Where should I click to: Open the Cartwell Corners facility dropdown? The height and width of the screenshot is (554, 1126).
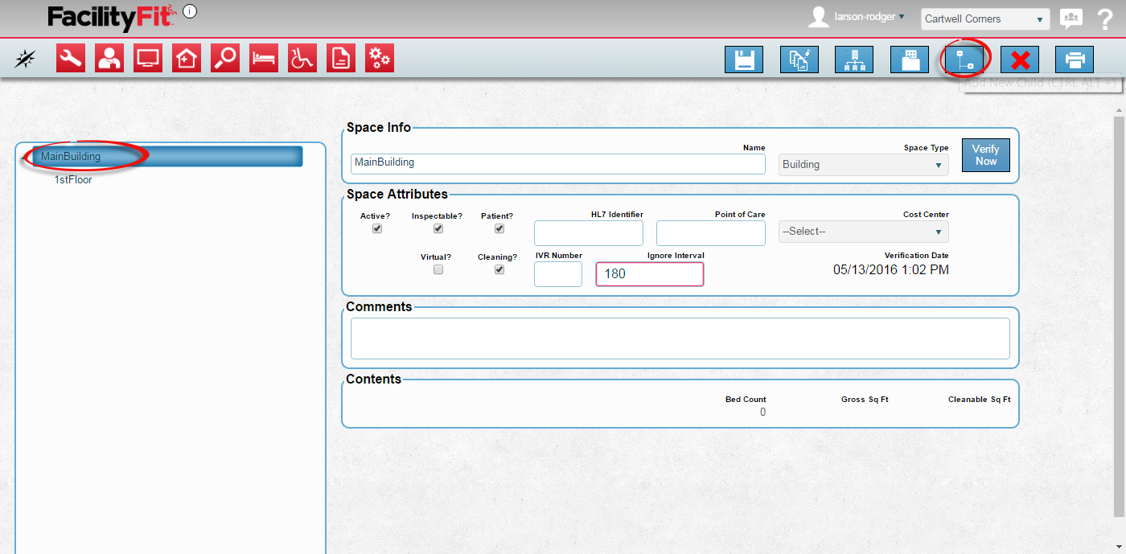(x=984, y=19)
